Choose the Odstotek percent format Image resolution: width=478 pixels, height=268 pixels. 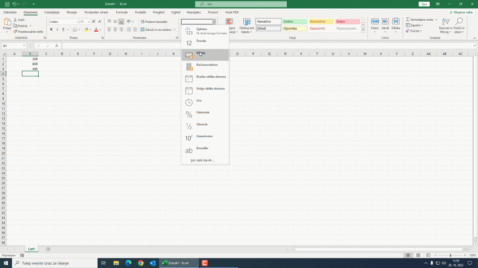point(205,114)
